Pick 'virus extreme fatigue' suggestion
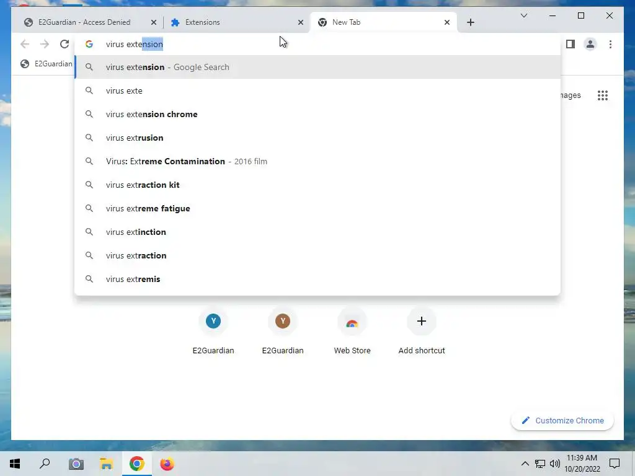The height and width of the screenshot is (476, 635). (318, 208)
